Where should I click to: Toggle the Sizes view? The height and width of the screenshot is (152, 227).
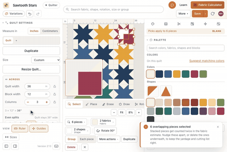[11, 137]
